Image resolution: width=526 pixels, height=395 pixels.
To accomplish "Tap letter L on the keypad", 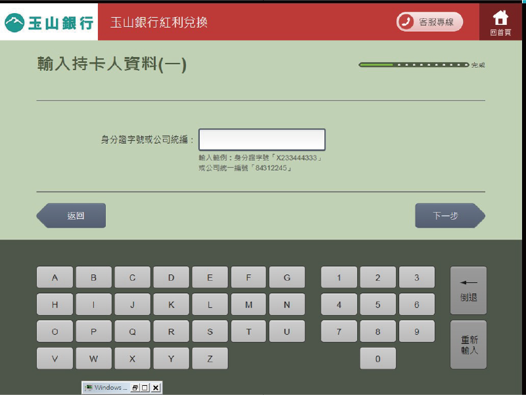I will coord(210,304).
